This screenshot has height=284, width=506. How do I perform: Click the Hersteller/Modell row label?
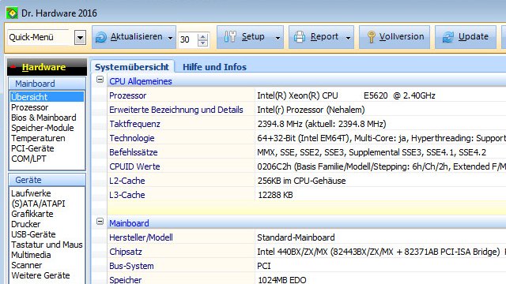point(141,237)
